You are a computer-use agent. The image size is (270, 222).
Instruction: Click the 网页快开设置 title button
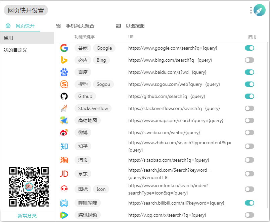[x=26, y=10]
